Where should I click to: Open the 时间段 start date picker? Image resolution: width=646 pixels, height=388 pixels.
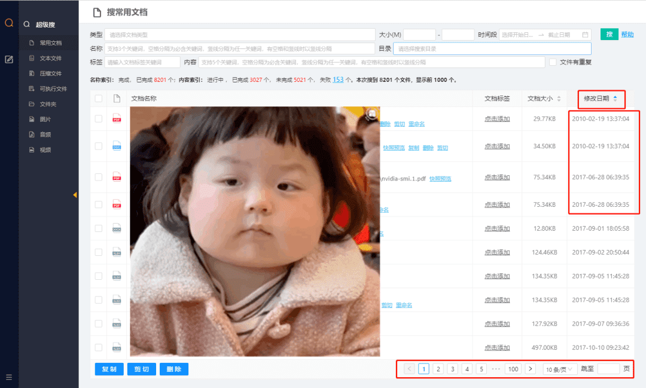[517, 35]
